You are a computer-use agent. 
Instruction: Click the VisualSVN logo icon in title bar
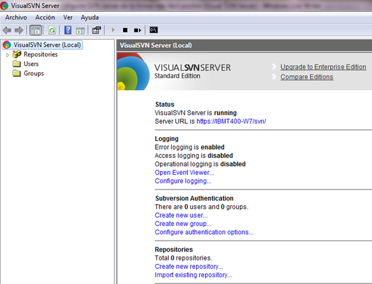[4, 6]
